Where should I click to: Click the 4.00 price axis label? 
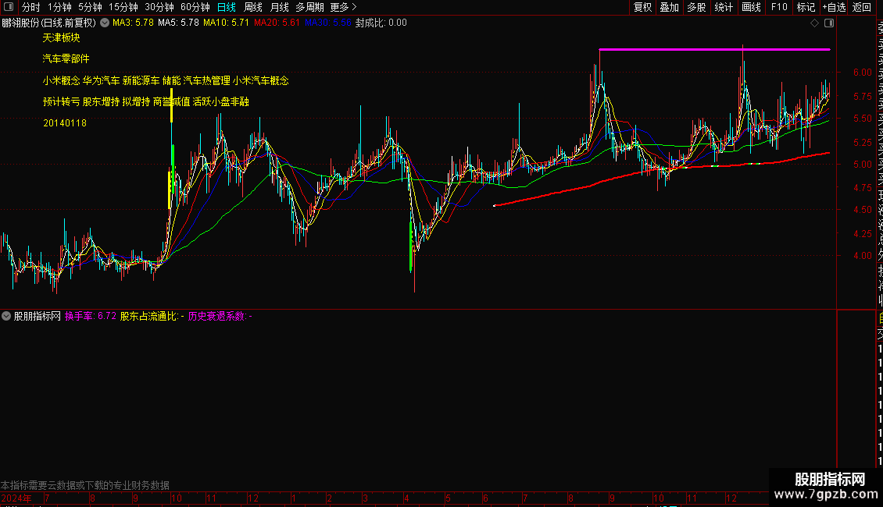click(x=862, y=256)
